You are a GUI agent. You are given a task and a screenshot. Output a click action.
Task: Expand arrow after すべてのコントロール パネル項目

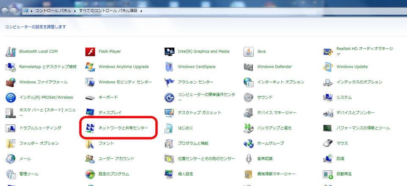(141, 11)
